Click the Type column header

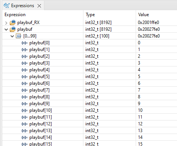click(x=90, y=15)
